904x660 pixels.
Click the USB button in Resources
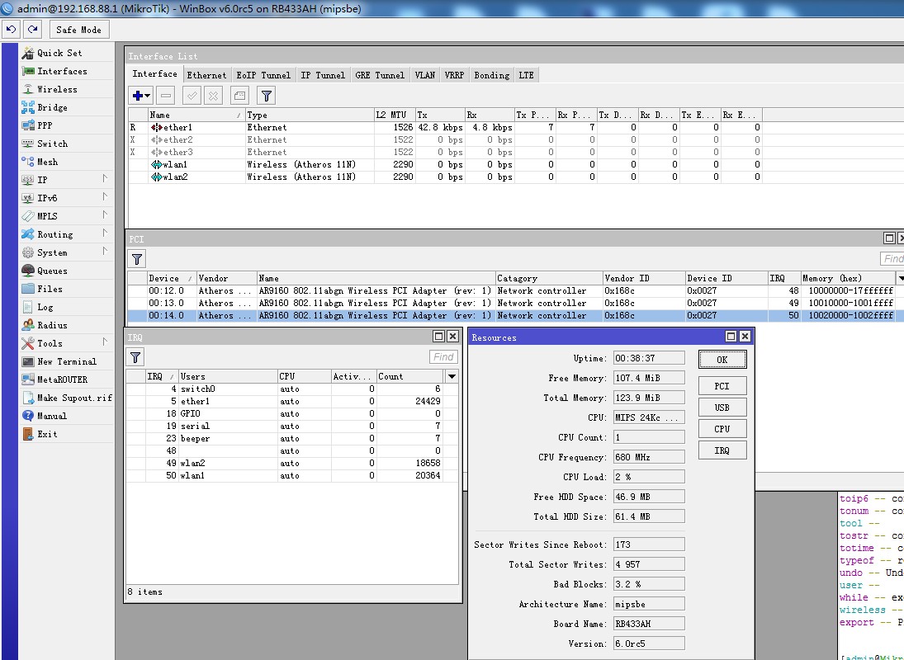click(x=722, y=408)
